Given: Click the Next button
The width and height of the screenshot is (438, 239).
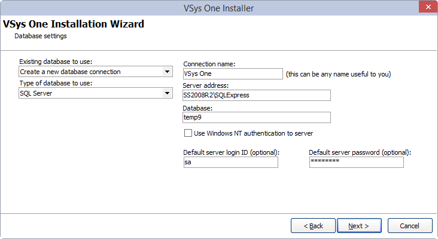Looking at the screenshot, I should pyautogui.click(x=359, y=226).
